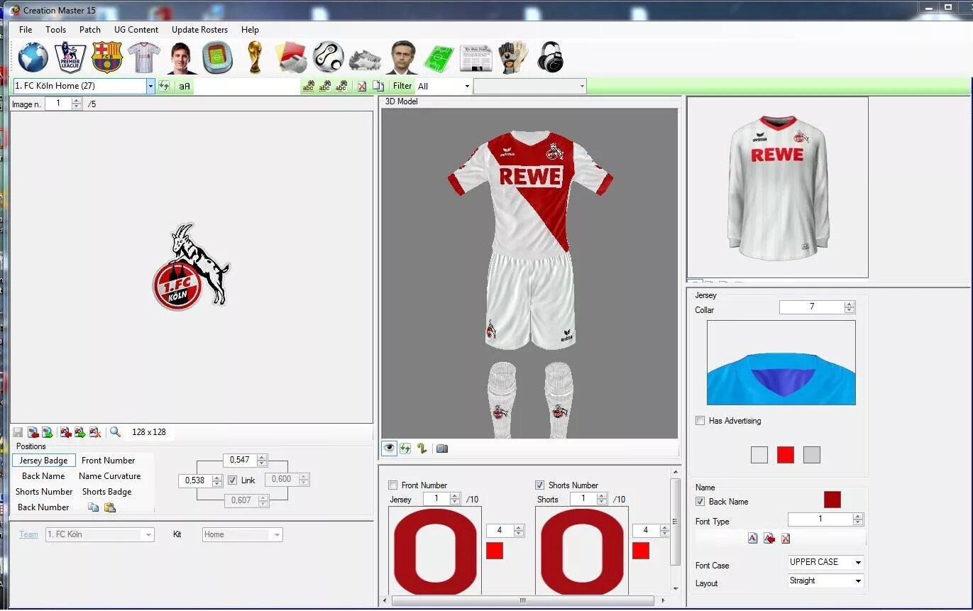
Task: Select the Jersey Badge position
Action: pyautogui.click(x=44, y=461)
